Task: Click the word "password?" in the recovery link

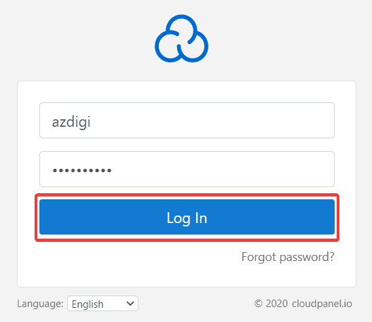Action: [x=308, y=258]
